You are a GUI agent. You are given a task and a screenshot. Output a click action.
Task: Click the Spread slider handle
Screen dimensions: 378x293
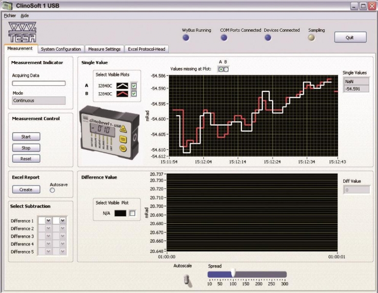pyautogui.click(x=233, y=272)
